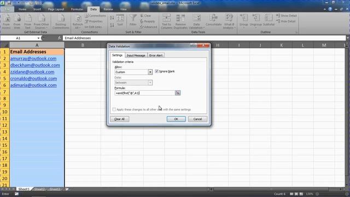Toggle the Filter funnel icon

pos(133,20)
